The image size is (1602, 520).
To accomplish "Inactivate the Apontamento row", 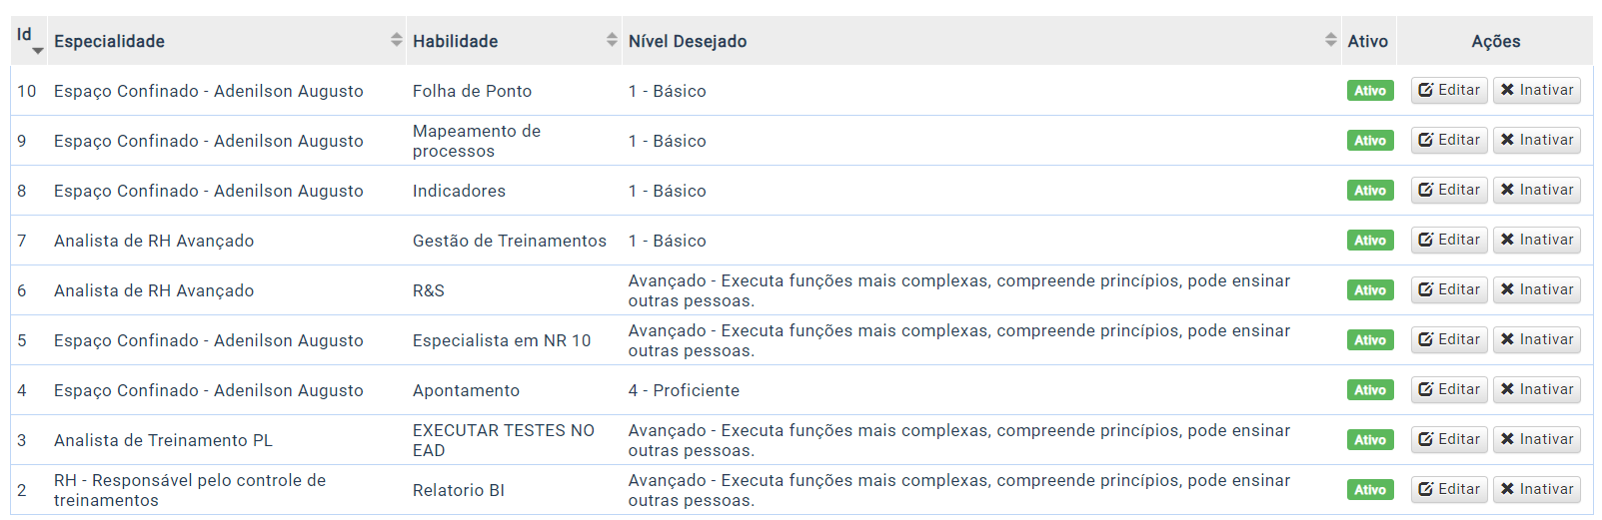I will click(x=1537, y=389).
